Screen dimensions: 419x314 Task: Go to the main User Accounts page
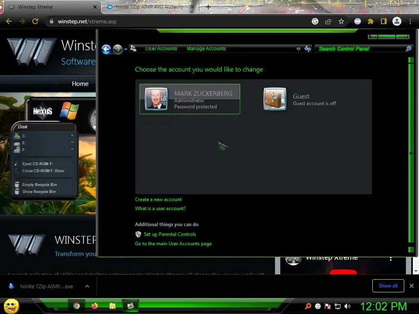point(173,244)
